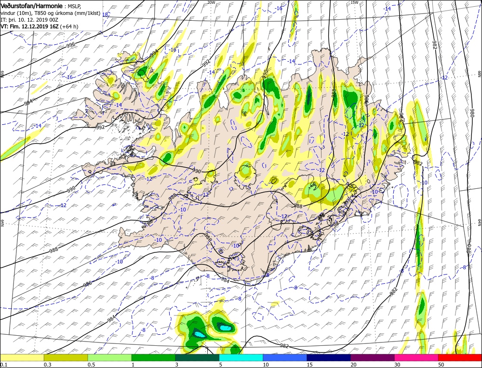Click the "996" isobar label

click(x=71, y=45)
